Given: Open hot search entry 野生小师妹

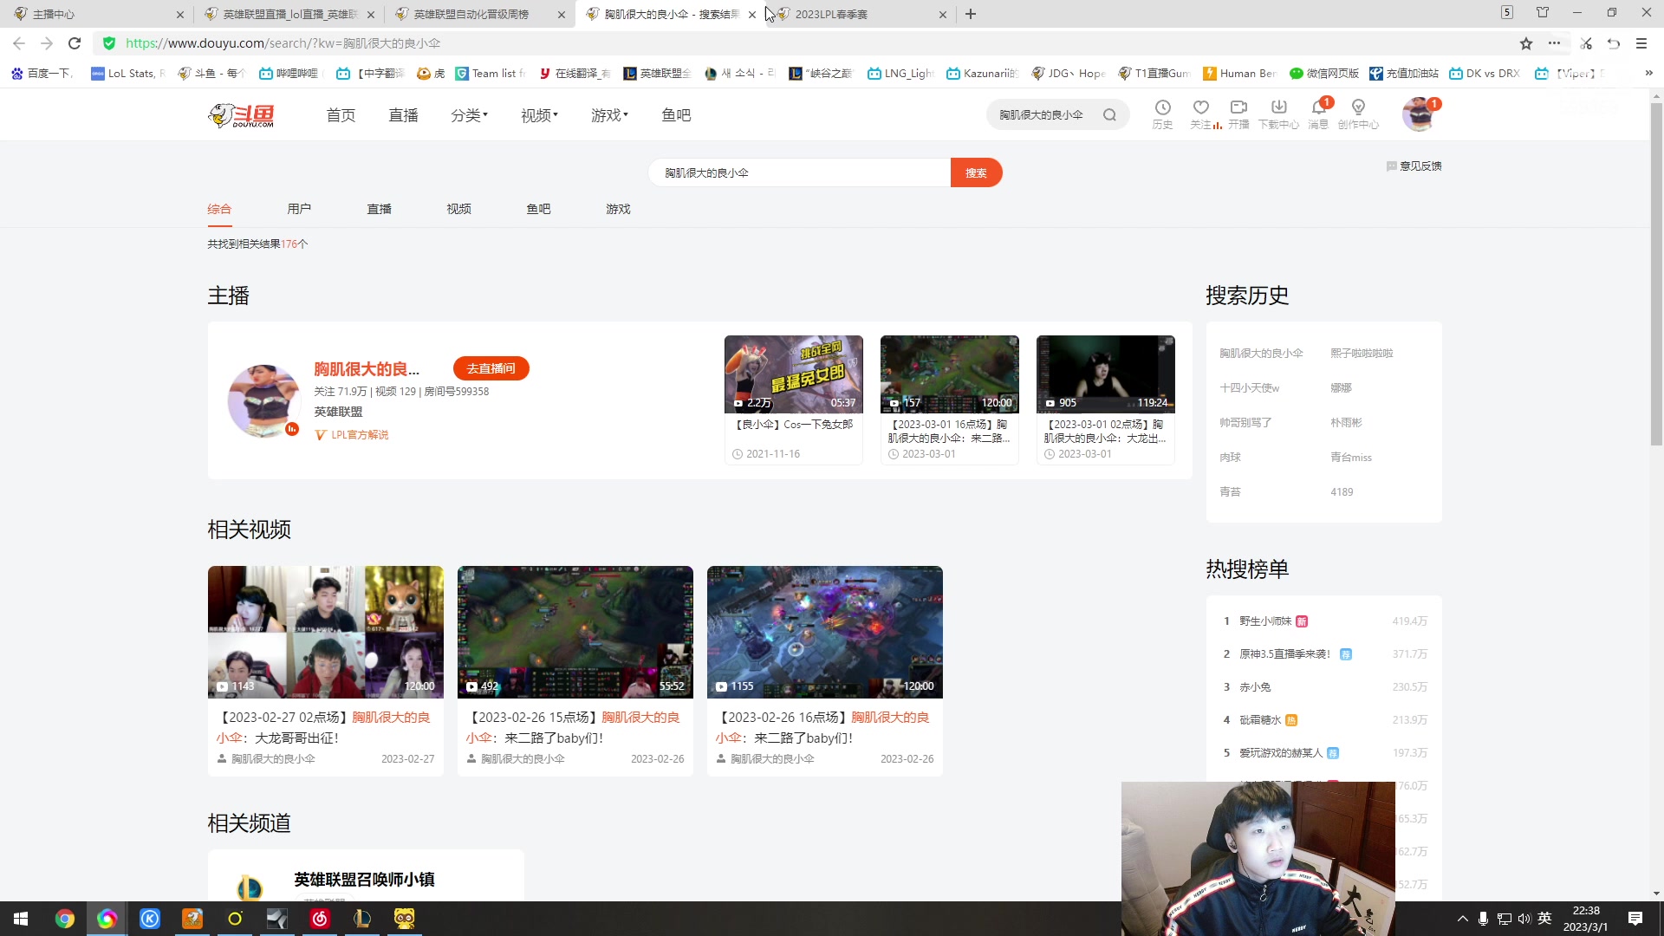Looking at the screenshot, I should tap(1265, 621).
